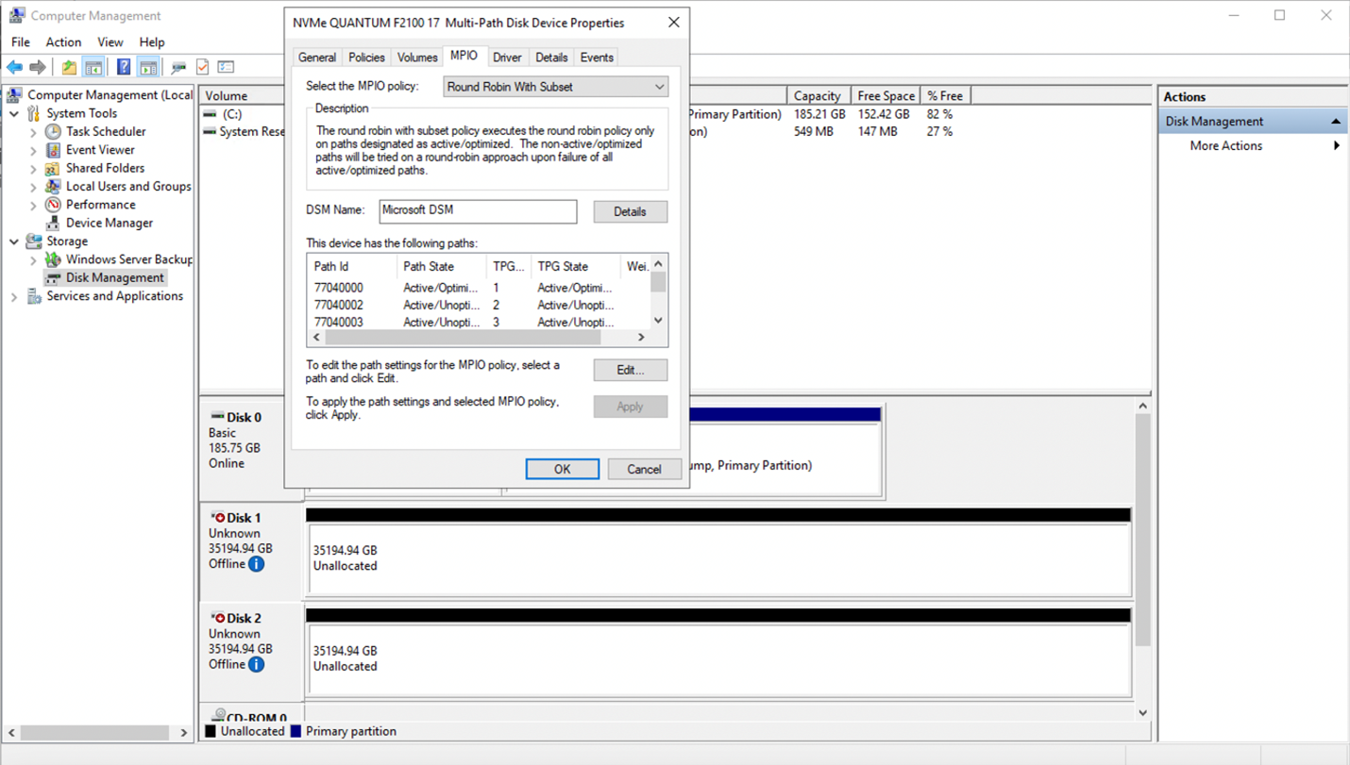Click the System Tools wrench icon
Image resolution: width=1350 pixels, height=765 pixels.
tap(34, 113)
